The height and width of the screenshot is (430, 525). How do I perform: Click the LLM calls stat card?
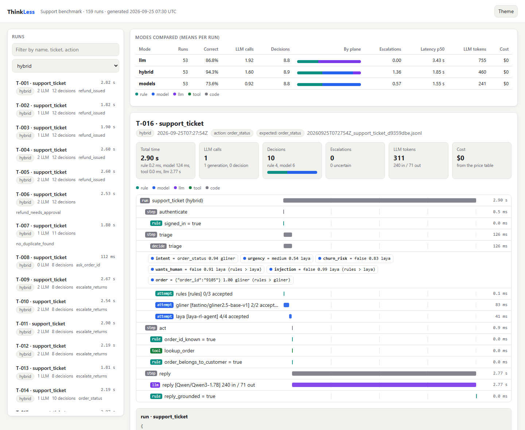coord(229,160)
